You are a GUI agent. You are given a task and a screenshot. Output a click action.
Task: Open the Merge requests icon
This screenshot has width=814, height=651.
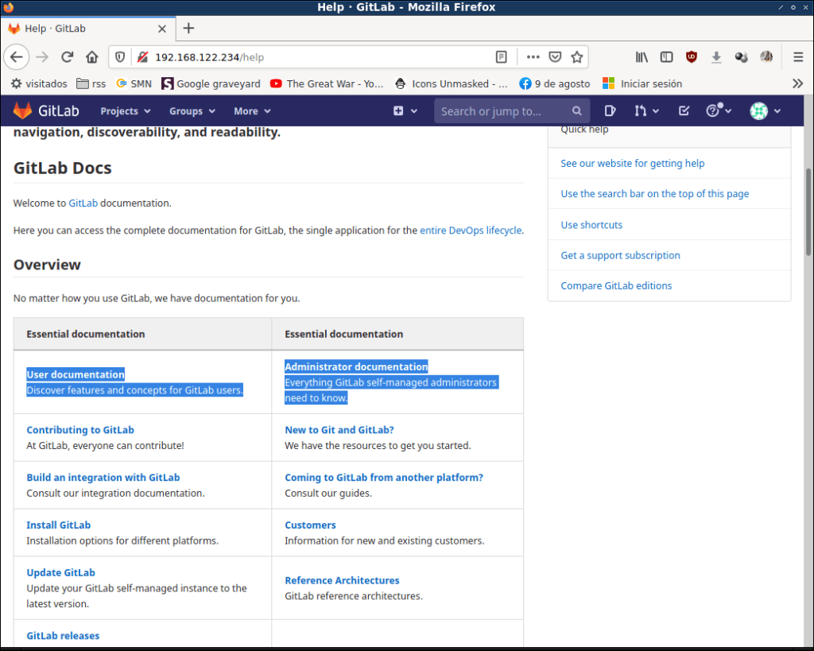tap(640, 110)
